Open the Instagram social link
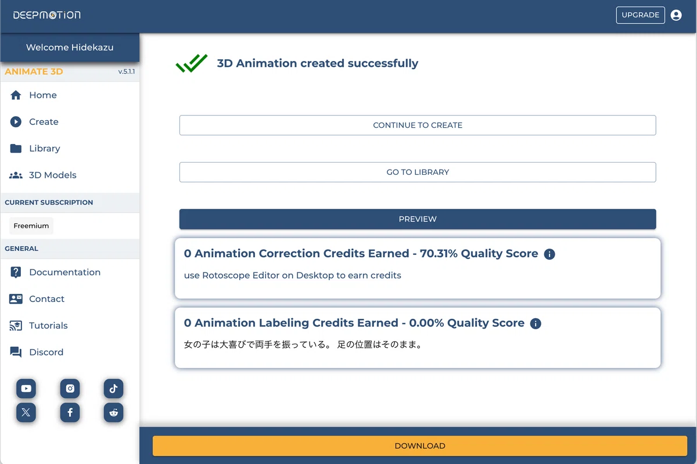 coord(70,389)
